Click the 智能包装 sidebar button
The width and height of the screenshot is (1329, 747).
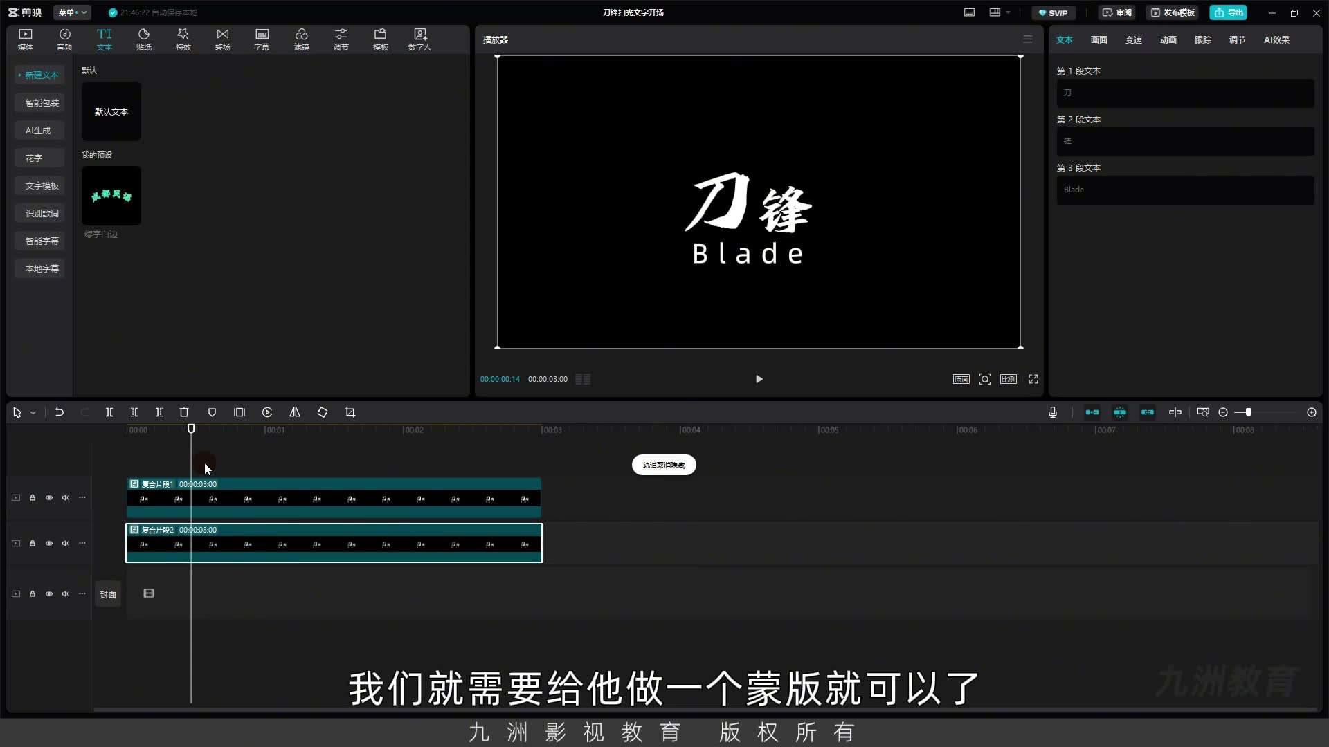coord(39,102)
